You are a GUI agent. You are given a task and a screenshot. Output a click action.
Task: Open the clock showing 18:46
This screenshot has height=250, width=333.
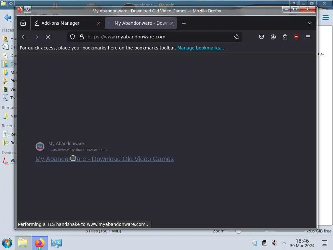coord(302,243)
